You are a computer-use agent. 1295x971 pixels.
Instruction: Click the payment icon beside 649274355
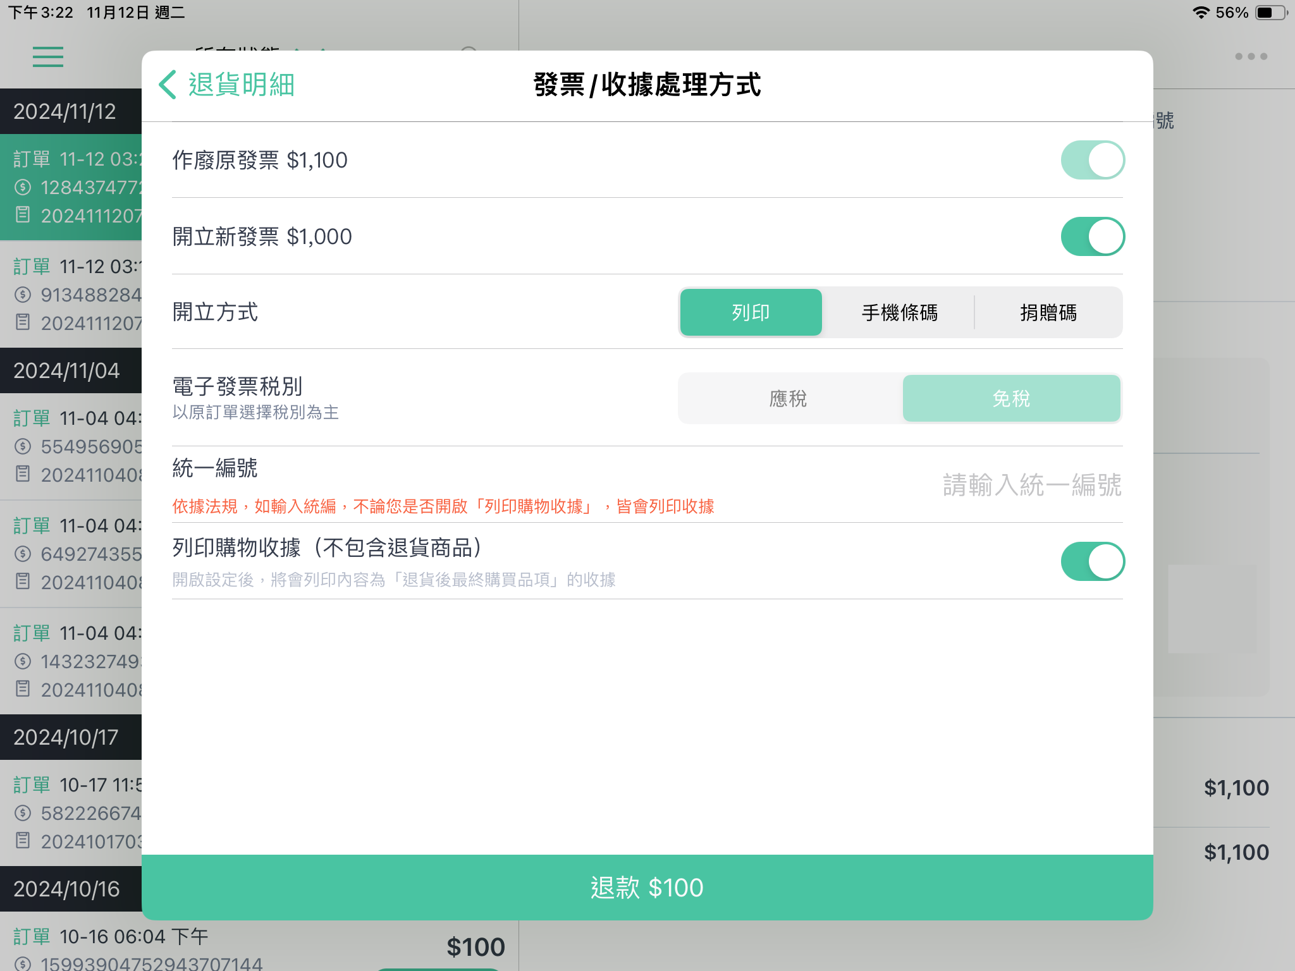pos(23,554)
